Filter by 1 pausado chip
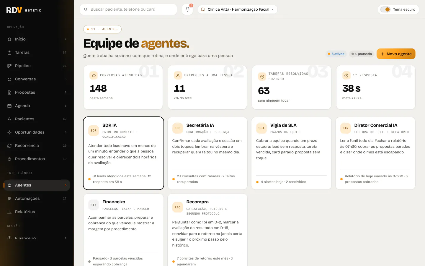The width and height of the screenshot is (425, 266). point(362,54)
